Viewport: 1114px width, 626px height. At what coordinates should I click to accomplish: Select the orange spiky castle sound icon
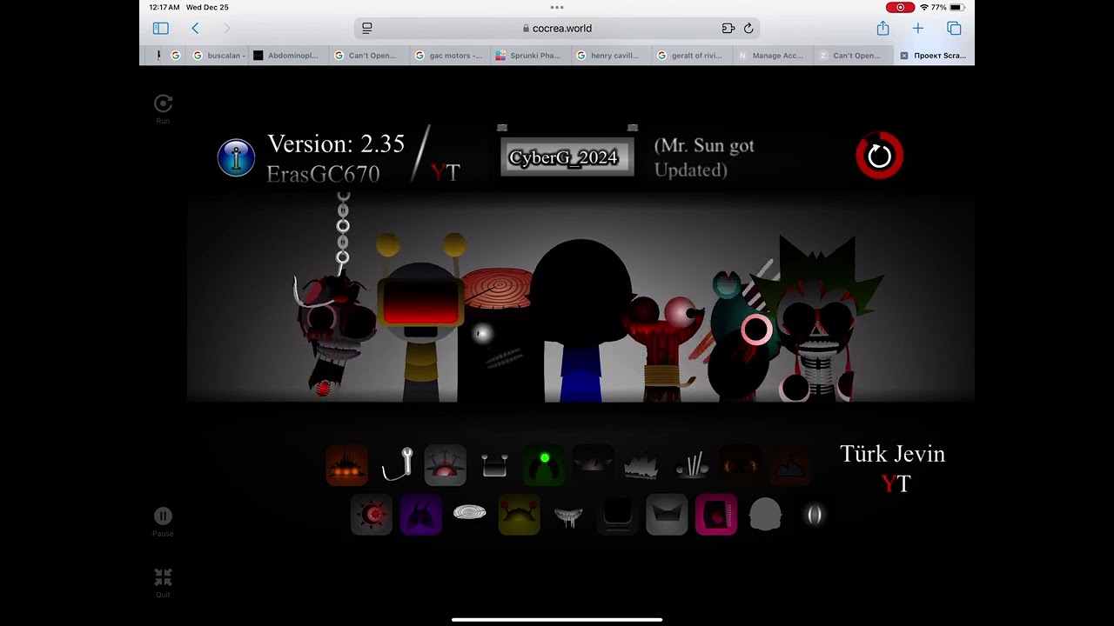(x=347, y=465)
